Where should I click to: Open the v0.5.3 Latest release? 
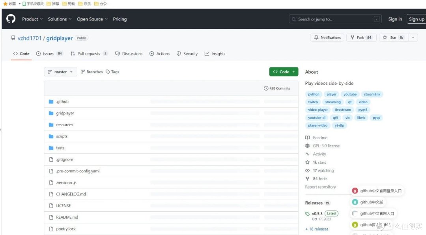(x=322, y=214)
